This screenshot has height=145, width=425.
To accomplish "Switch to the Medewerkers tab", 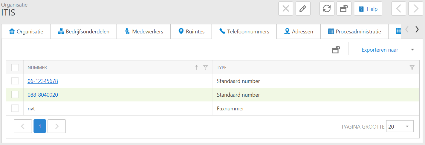I will point(144,31).
